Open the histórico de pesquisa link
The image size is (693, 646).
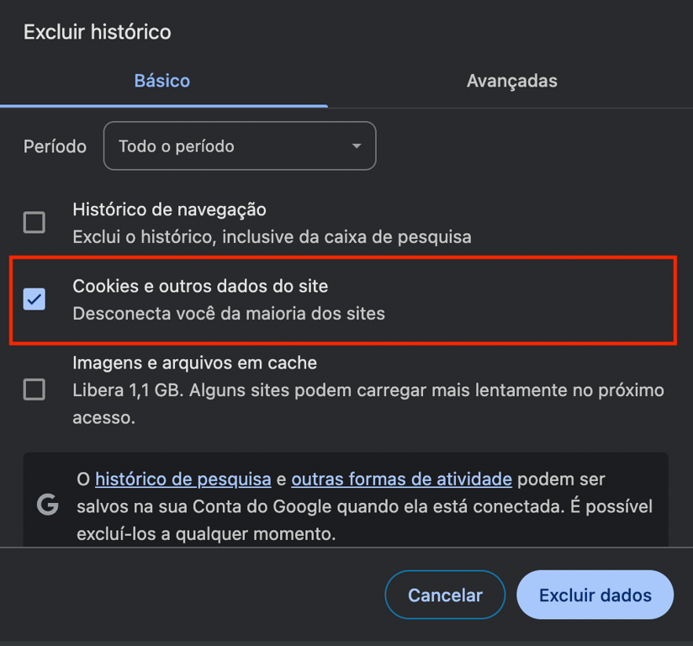[182, 479]
